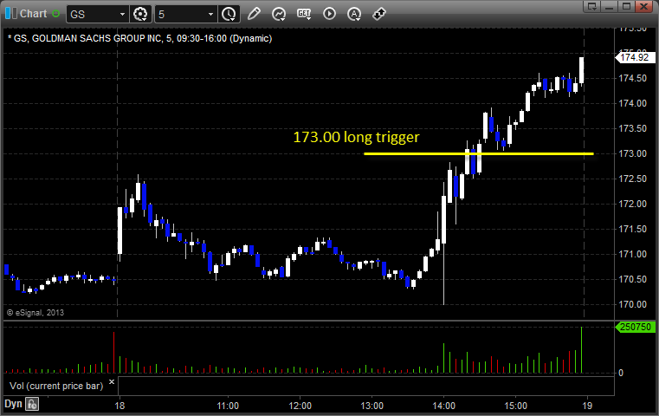Click the date label 19 on time axis
Image resolution: width=659 pixels, height=416 pixels.
[587, 406]
